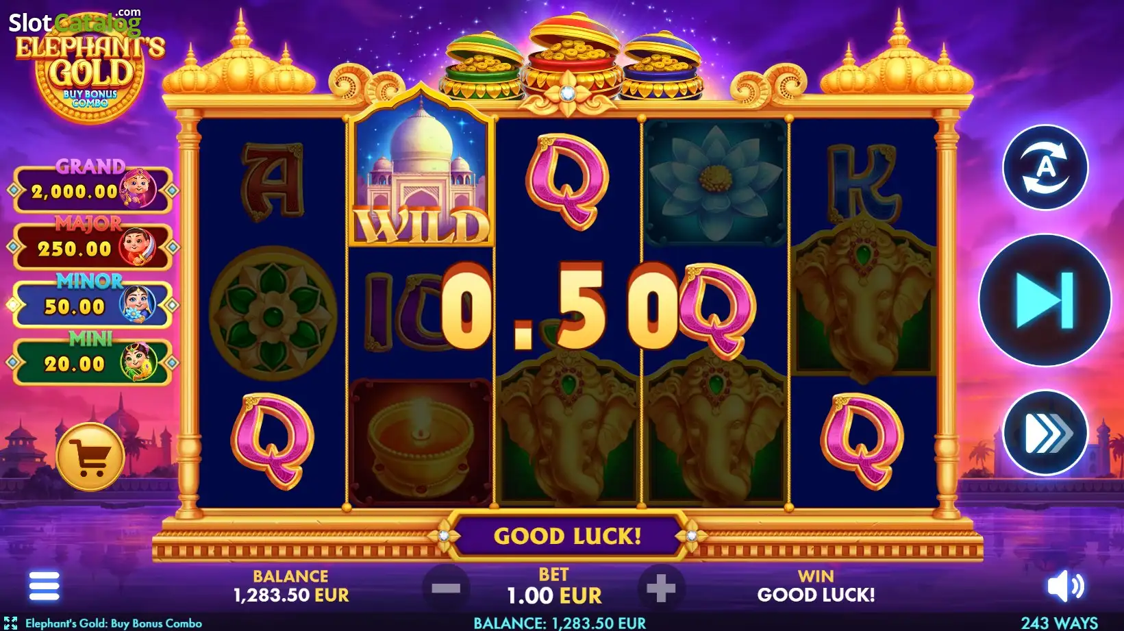The width and height of the screenshot is (1124, 631).
Task: Mute the game sound with the speaker icon
Action: [1065, 586]
